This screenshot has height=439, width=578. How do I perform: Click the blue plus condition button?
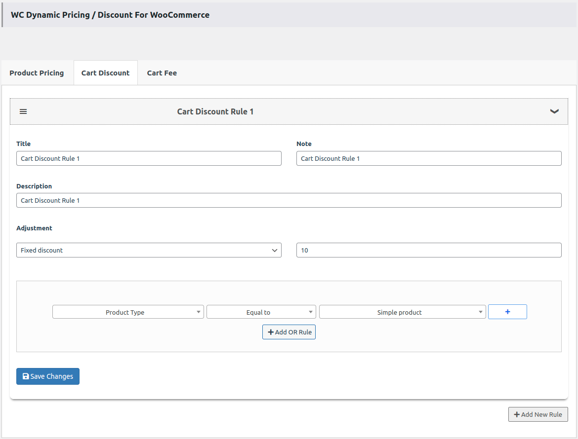pos(507,312)
